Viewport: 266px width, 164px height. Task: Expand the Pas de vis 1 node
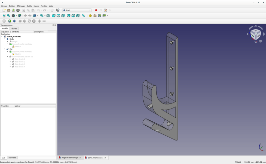click(x=10, y=59)
